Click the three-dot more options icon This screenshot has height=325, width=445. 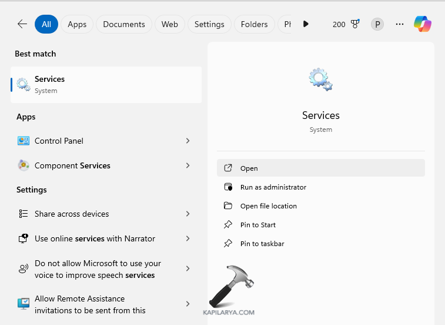click(400, 24)
